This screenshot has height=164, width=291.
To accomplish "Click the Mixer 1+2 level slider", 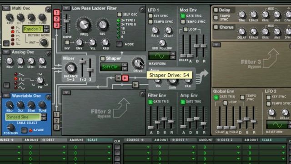I will 82,62.
